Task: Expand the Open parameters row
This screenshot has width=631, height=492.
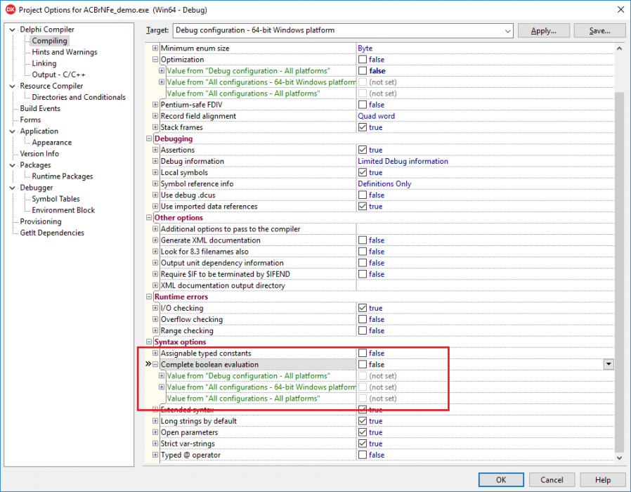Action: (155, 432)
